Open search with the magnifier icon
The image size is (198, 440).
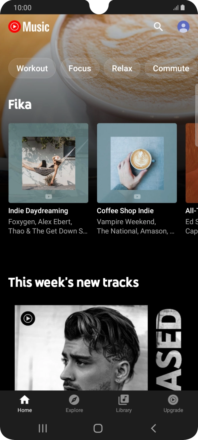tap(158, 26)
